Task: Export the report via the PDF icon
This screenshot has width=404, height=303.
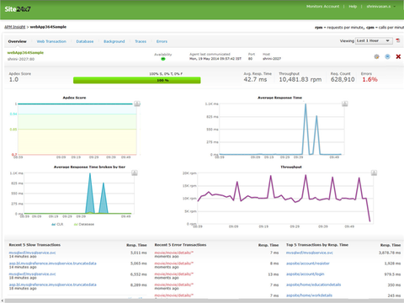Action: coord(398,40)
